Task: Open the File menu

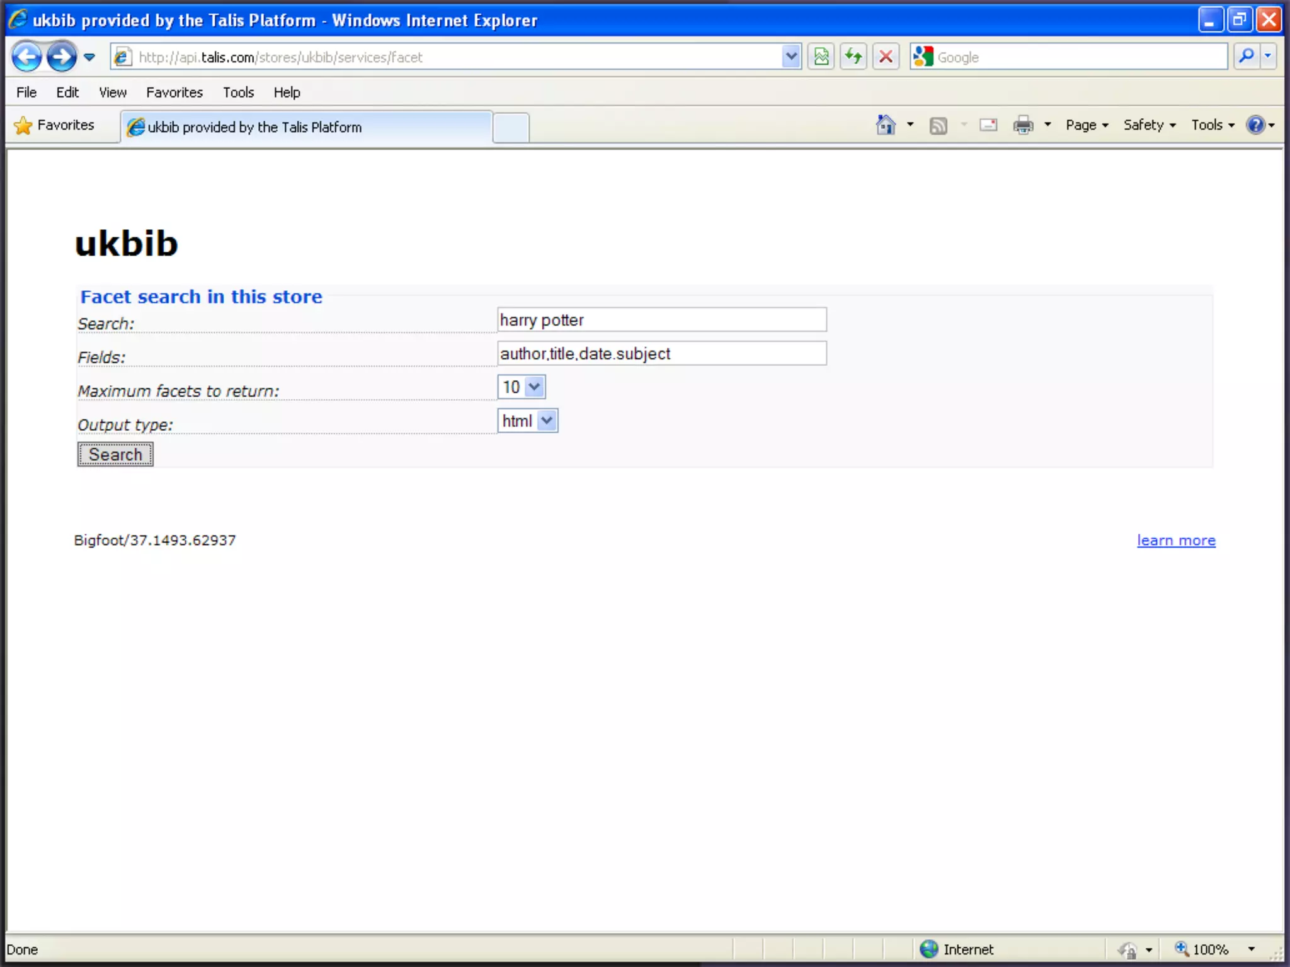Action: tap(26, 93)
